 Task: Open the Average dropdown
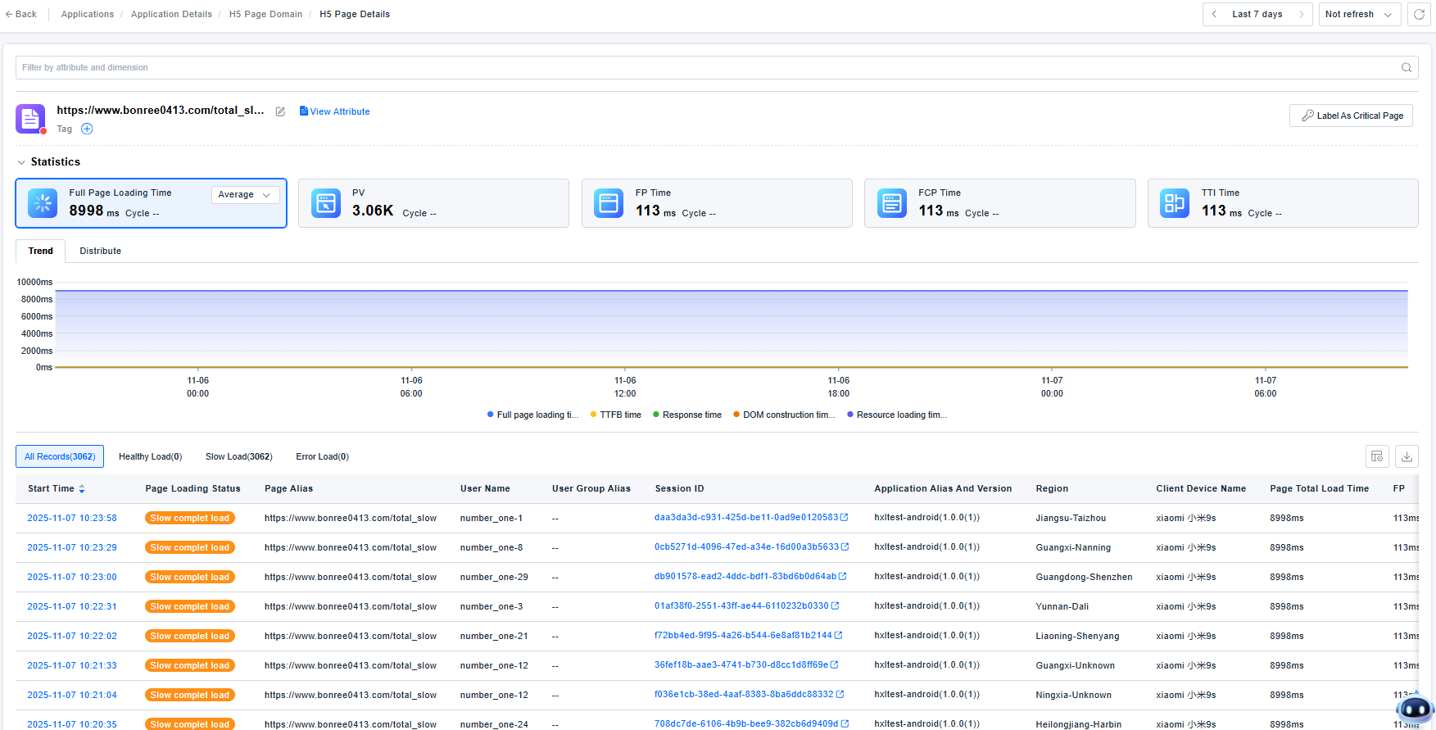click(x=245, y=195)
